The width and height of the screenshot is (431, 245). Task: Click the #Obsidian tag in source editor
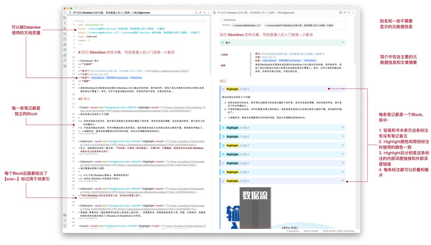click(x=136, y=77)
